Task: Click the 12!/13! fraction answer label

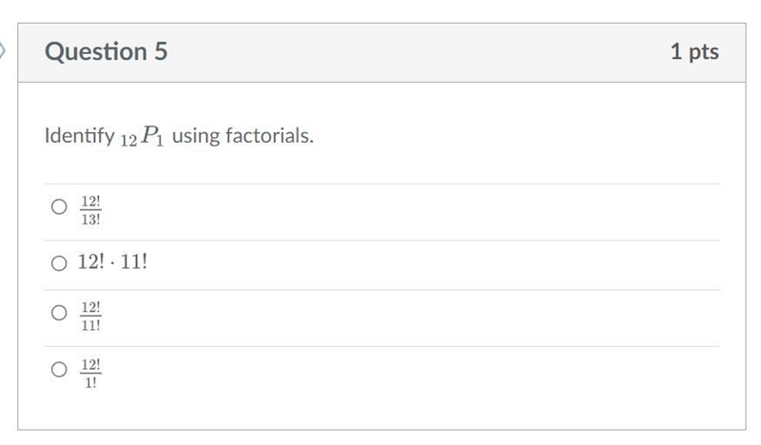Action: click(90, 210)
